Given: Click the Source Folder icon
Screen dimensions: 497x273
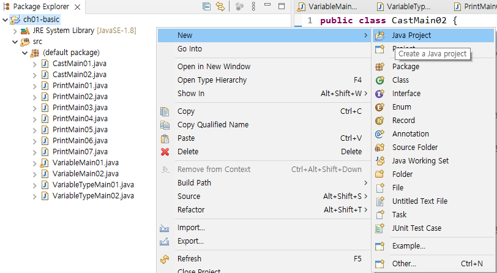Looking at the screenshot, I should click(379, 148).
